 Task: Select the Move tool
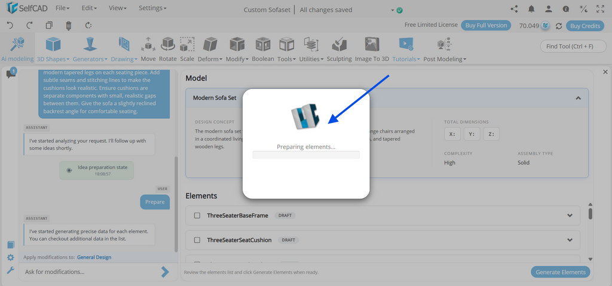(148, 49)
